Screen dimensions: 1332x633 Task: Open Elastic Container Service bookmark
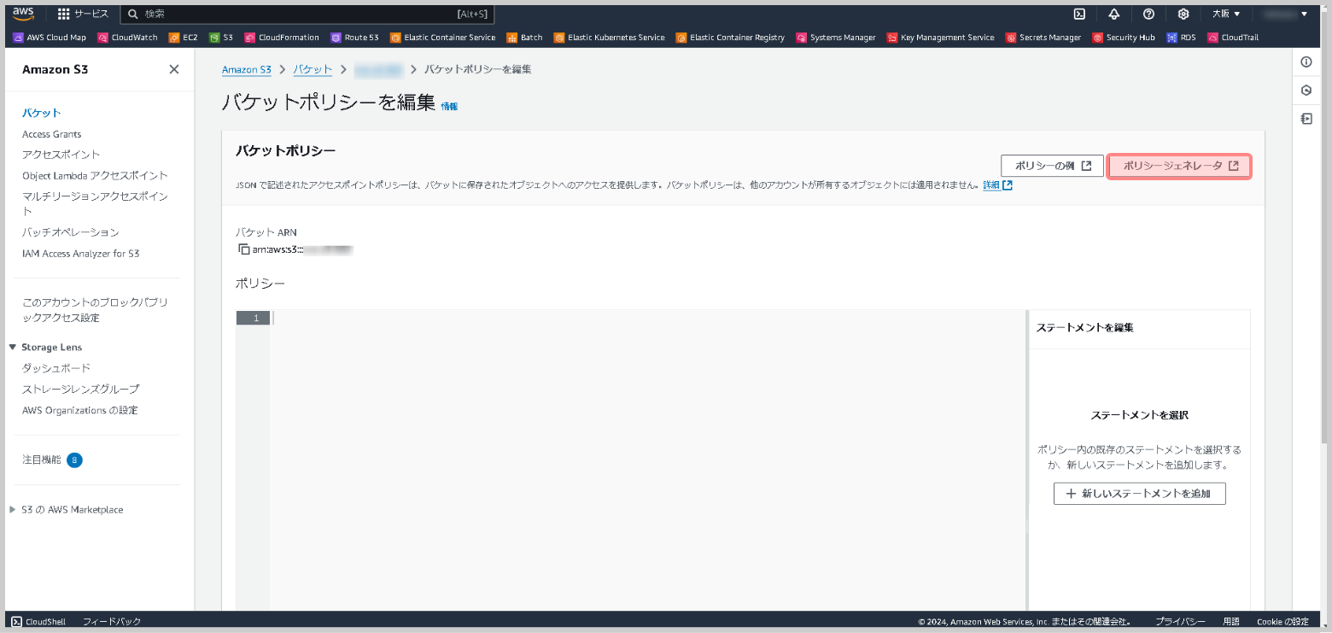[x=442, y=38]
